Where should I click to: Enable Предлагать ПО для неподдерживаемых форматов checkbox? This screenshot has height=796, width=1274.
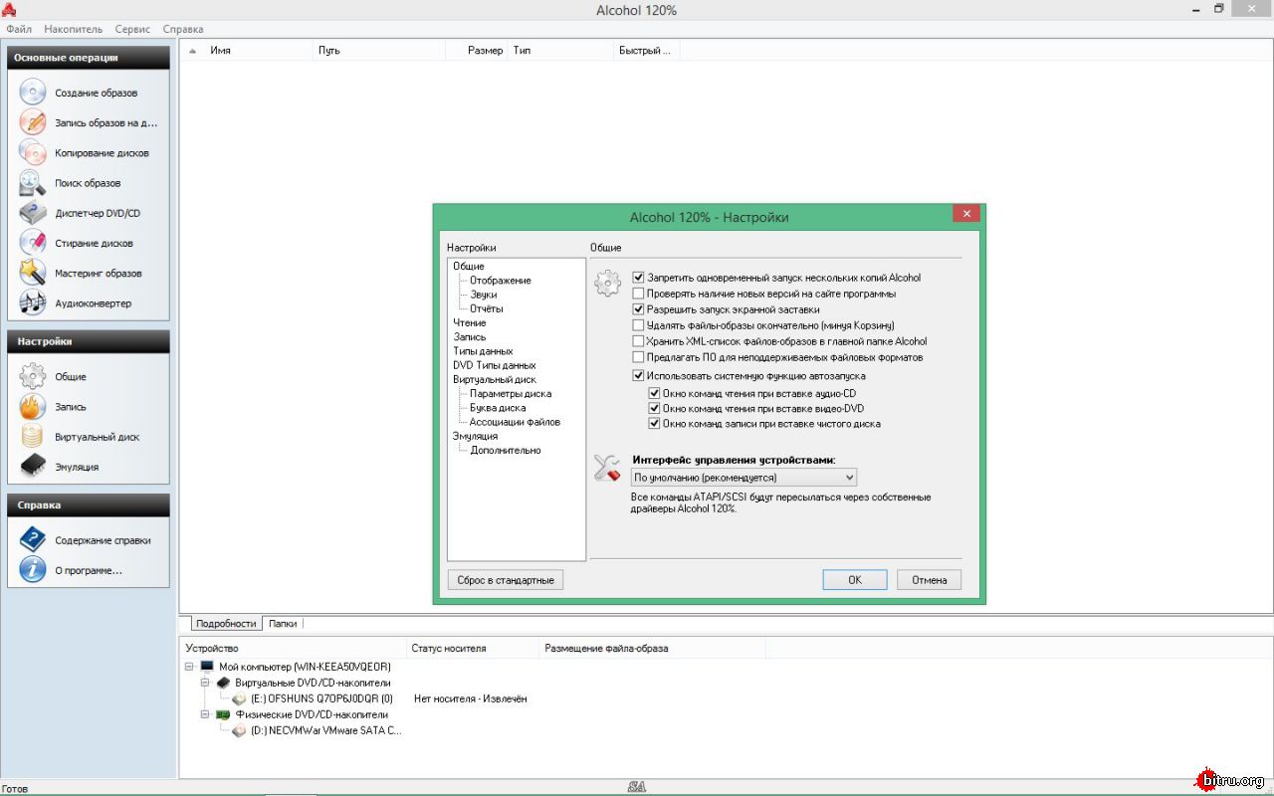point(639,357)
